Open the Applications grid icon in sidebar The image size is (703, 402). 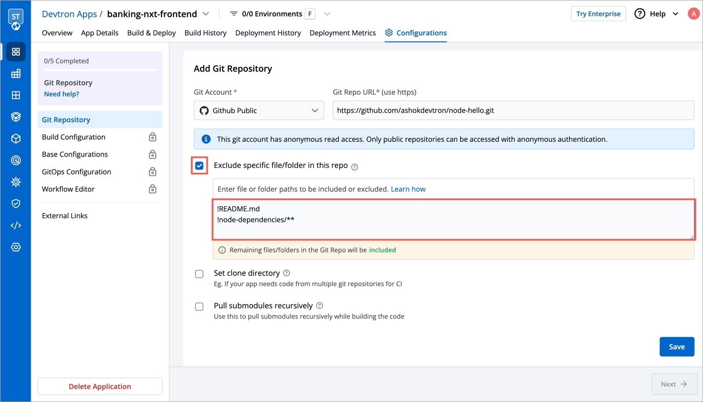(16, 52)
